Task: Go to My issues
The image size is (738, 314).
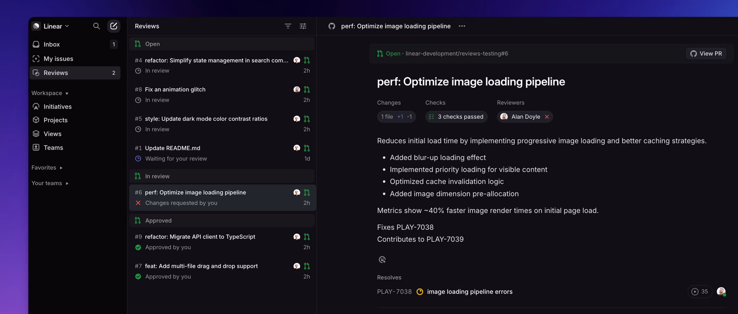Action: point(58,59)
